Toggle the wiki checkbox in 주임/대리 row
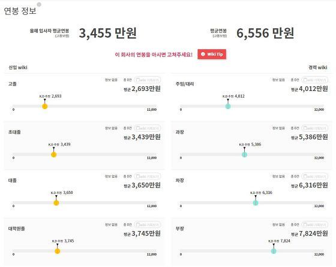This screenshot has height=267, width=336. [305, 80]
